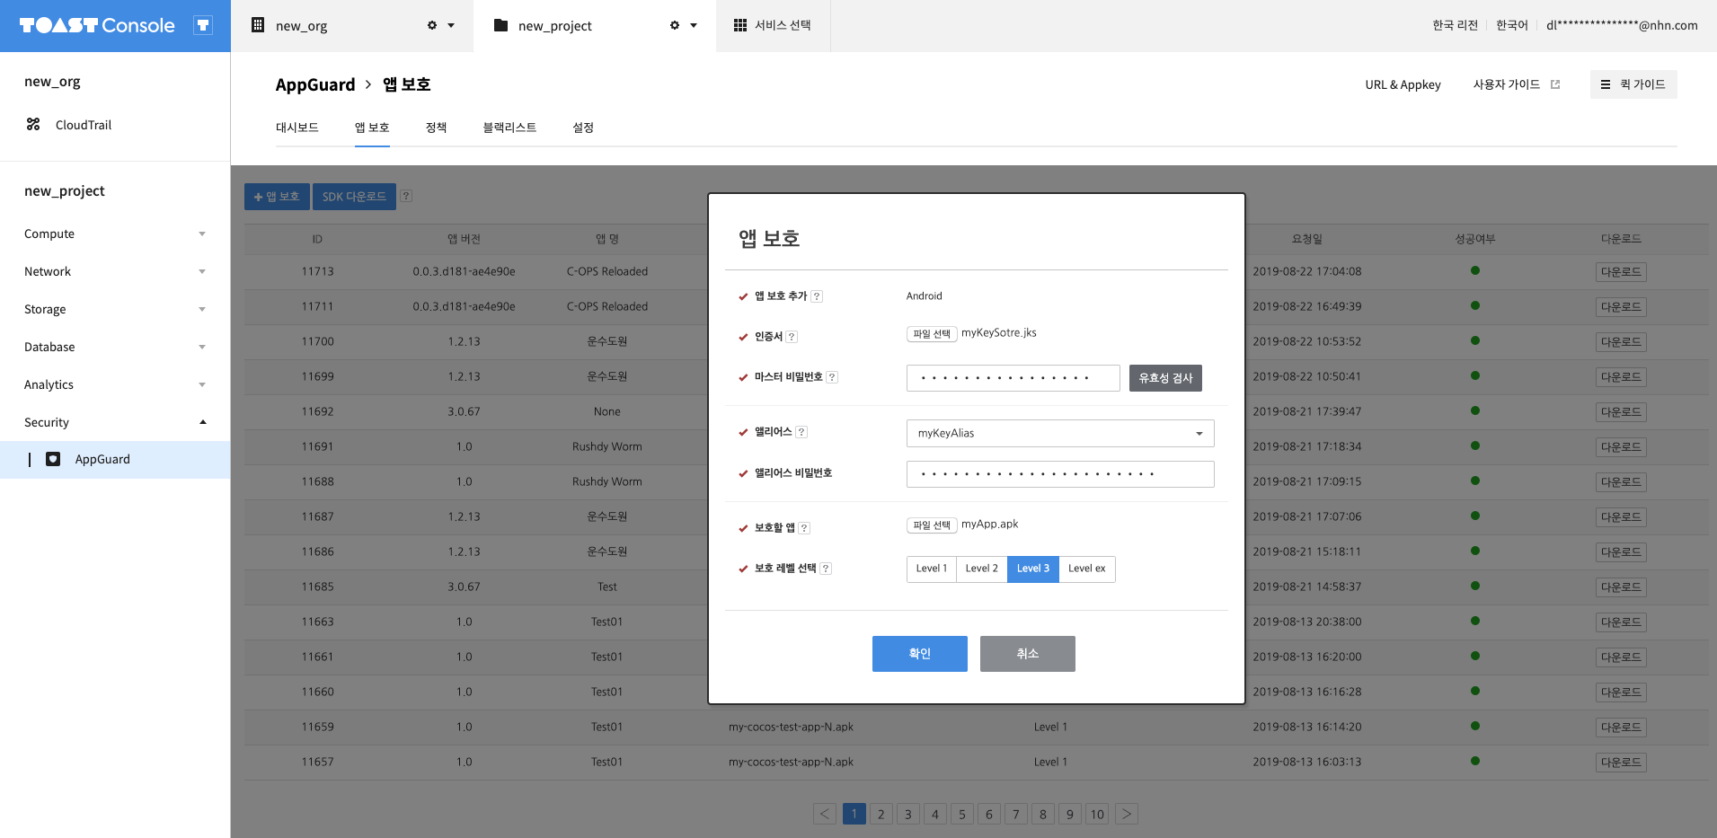Switch to 설정 tab

coord(583,128)
